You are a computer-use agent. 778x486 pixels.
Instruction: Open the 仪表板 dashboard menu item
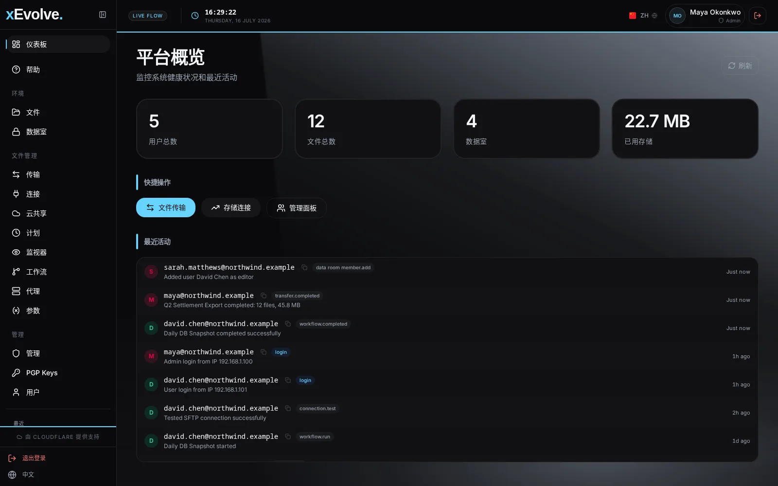pyautogui.click(x=58, y=44)
